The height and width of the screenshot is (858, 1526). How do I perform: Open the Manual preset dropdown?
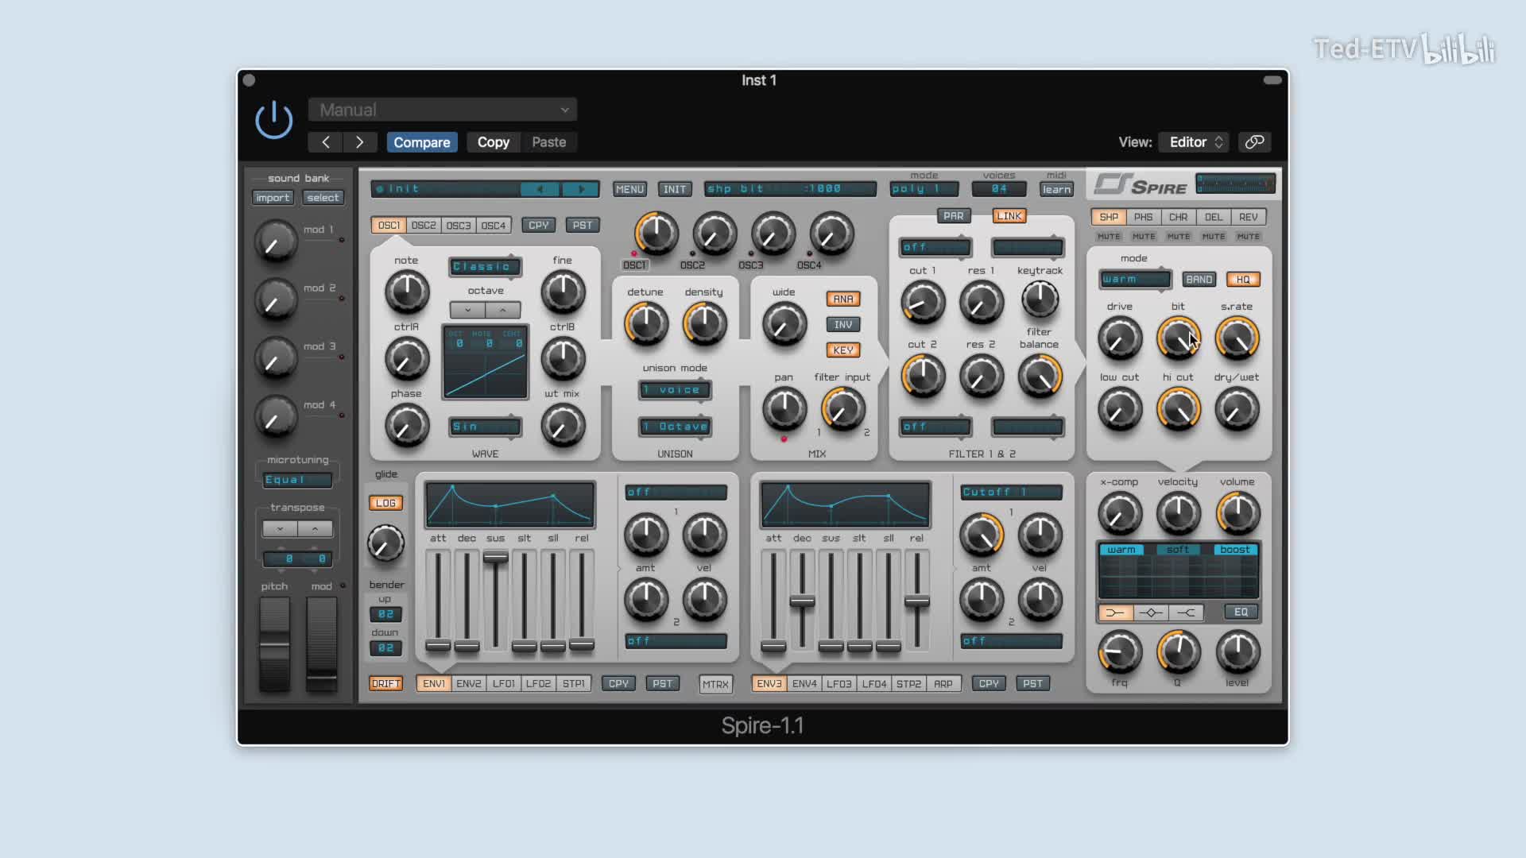442,110
